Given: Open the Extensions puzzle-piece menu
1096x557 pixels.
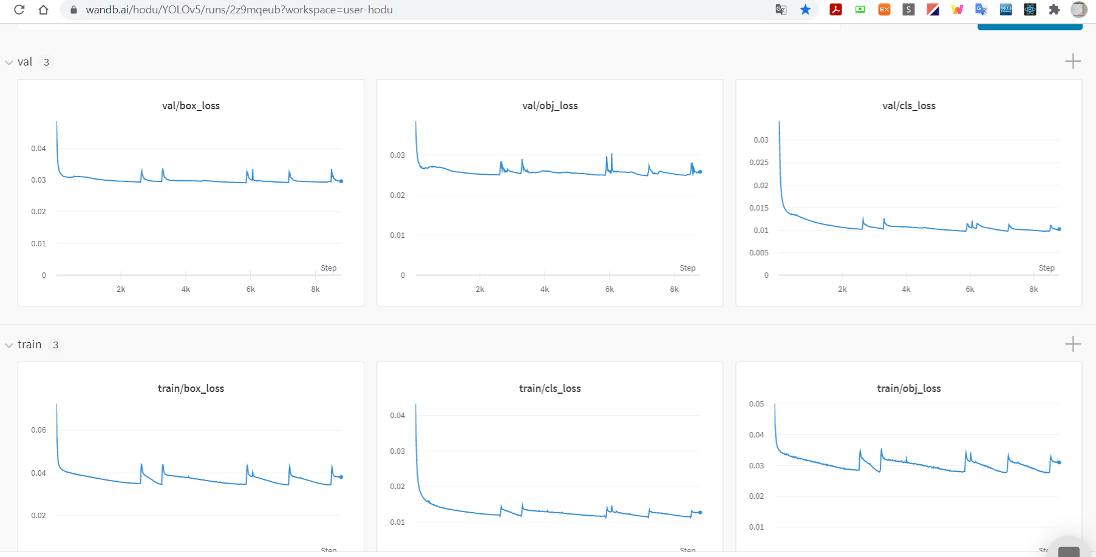Looking at the screenshot, I should coord(1055,10).
